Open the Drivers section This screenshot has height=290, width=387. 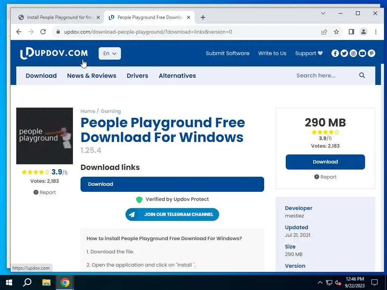click(138, 76)
